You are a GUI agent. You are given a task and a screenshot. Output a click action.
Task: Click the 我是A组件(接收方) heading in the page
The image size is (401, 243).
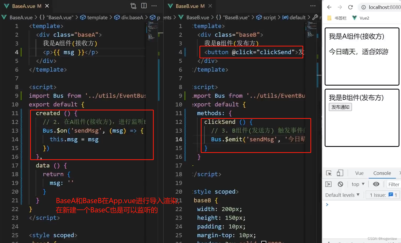tap(356, 36)
